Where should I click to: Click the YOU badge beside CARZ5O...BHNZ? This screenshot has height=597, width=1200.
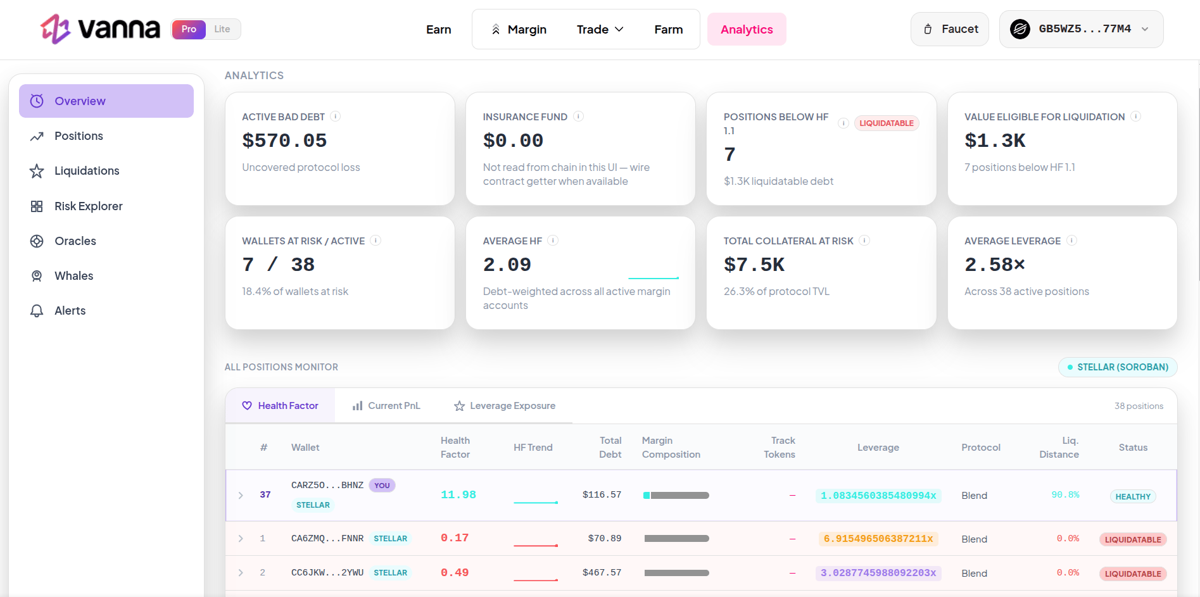tap(382, 486)
